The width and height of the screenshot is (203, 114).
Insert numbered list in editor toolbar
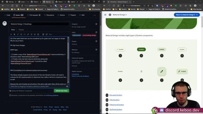35,35
